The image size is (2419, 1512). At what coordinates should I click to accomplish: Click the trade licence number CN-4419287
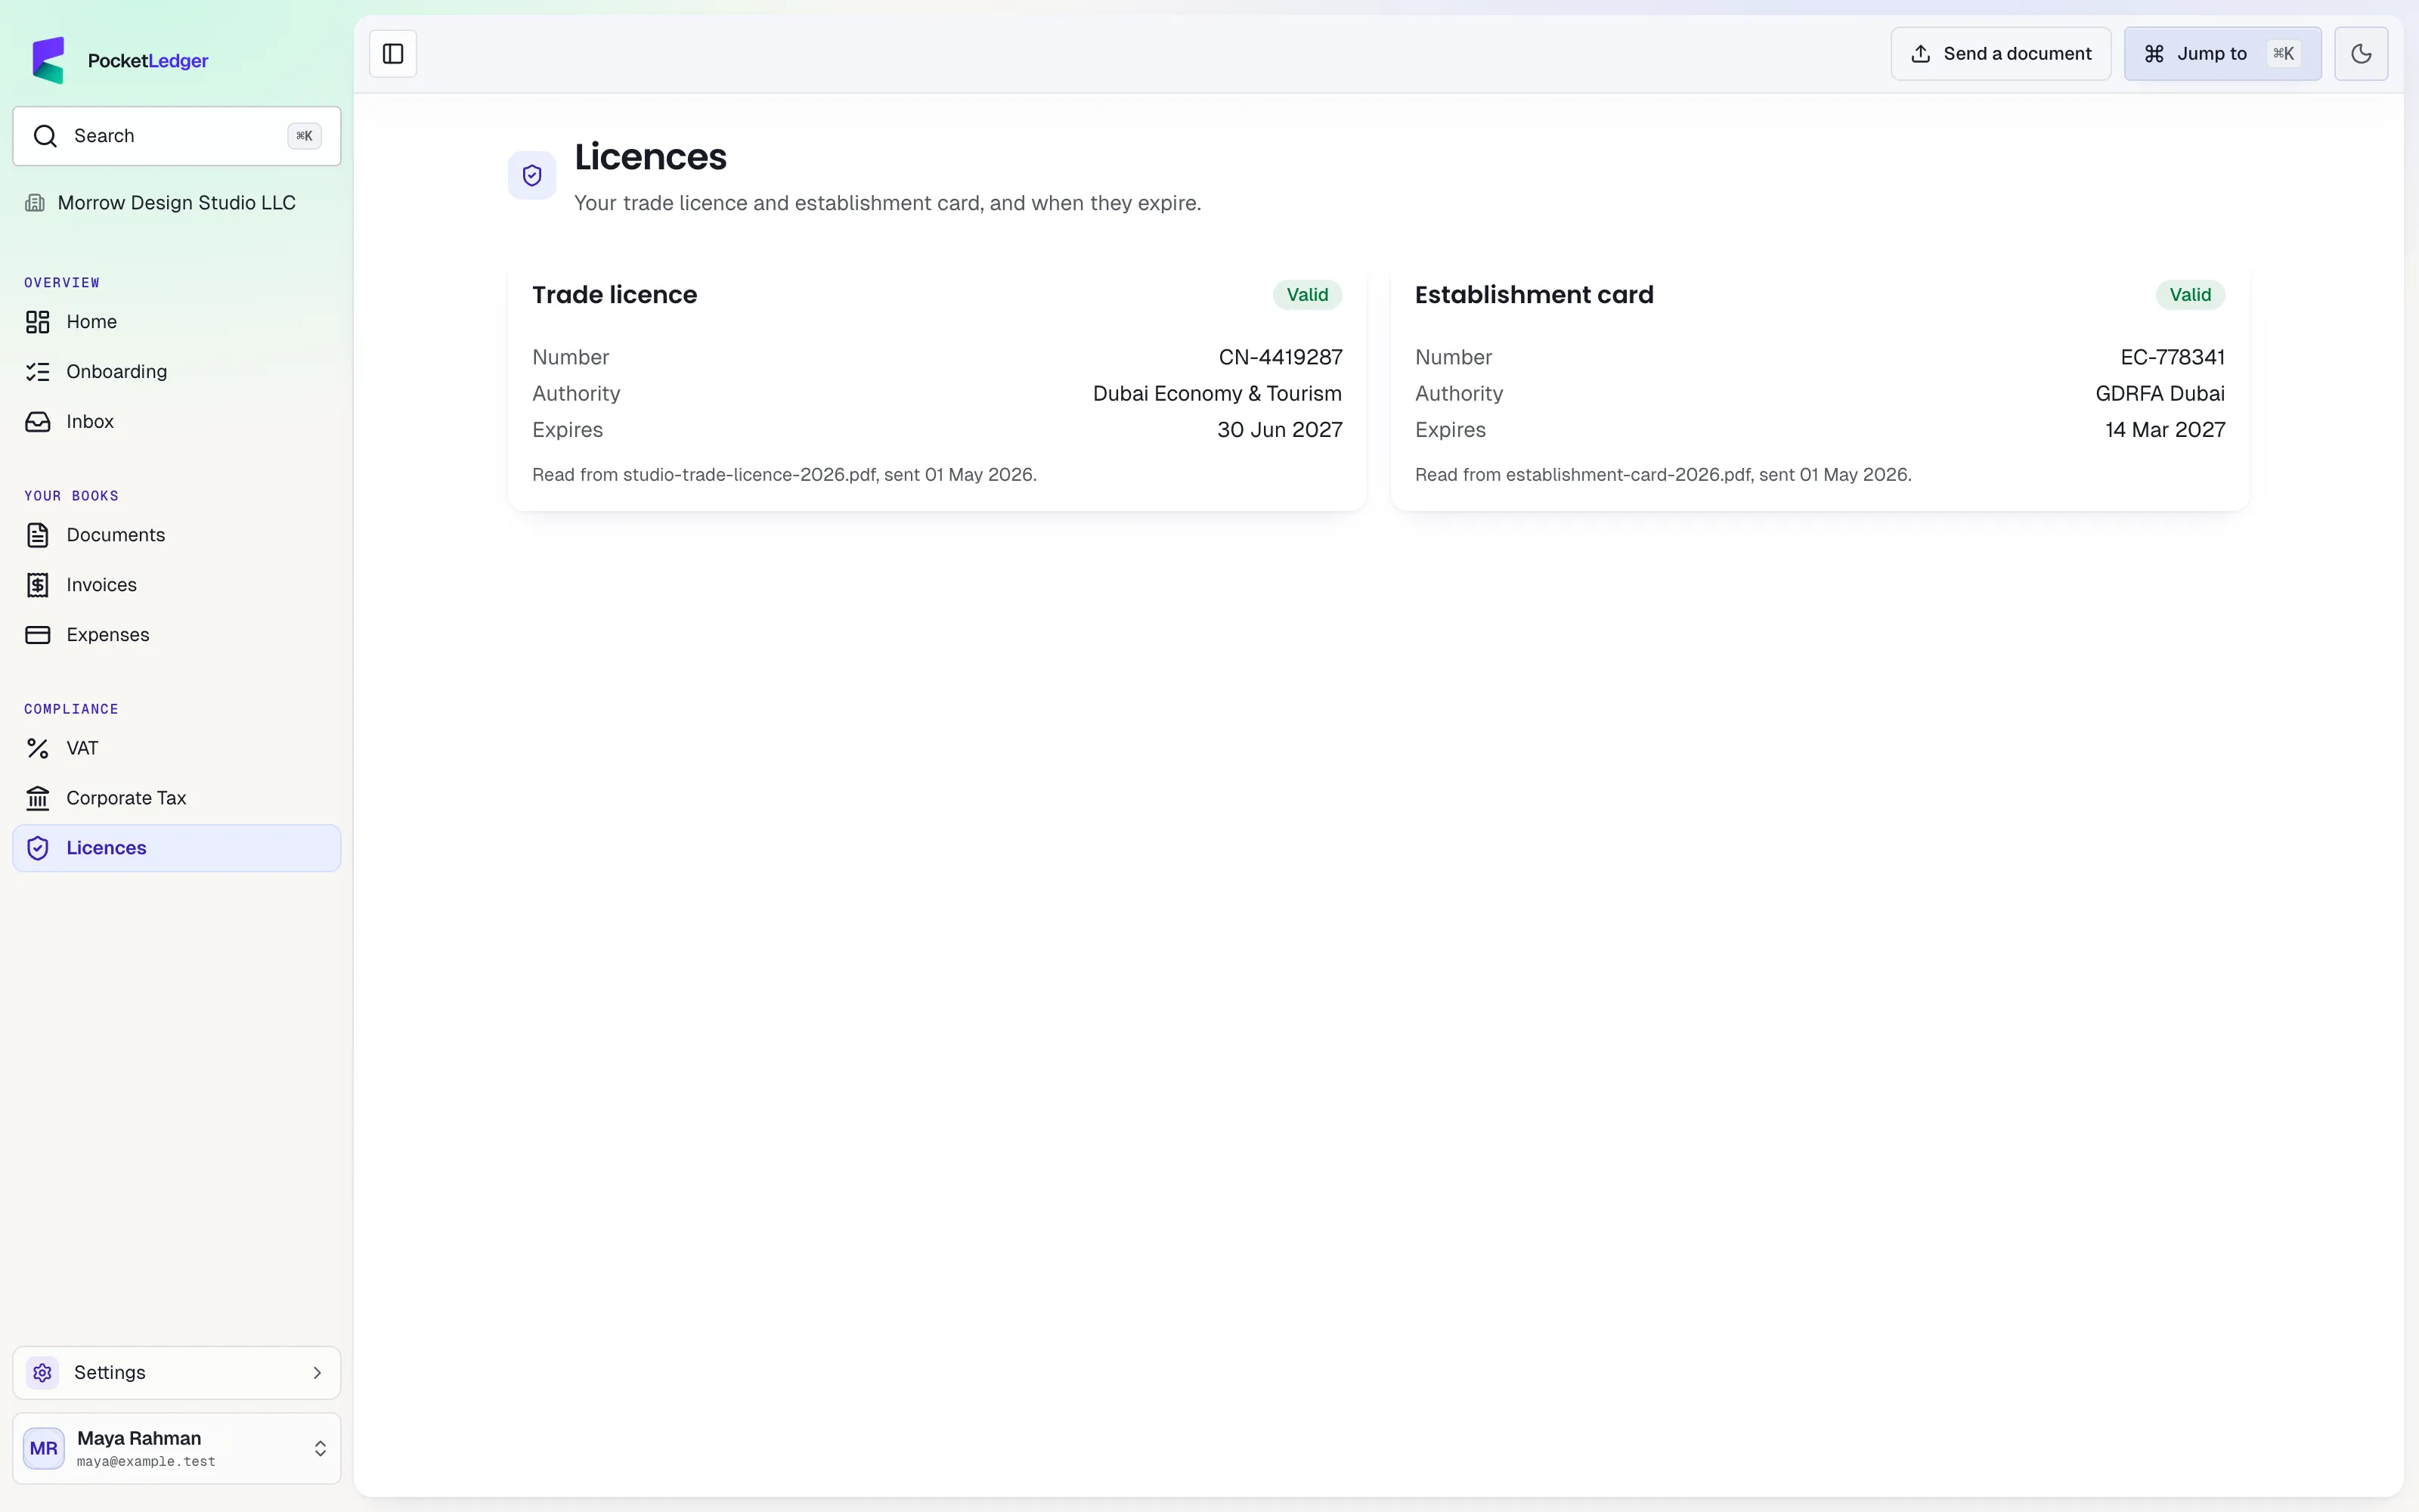[x=1281, y=357]
